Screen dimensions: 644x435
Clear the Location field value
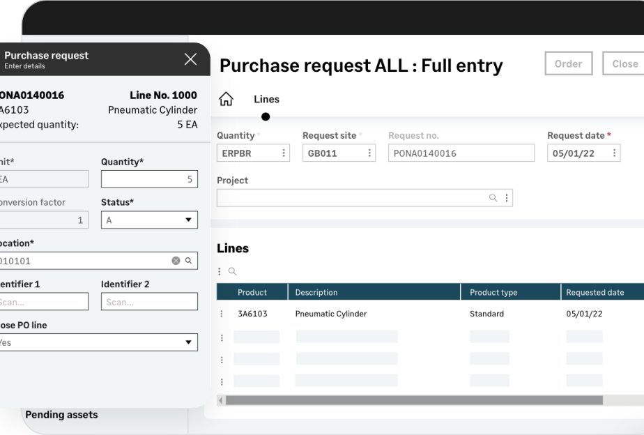click(176, 261)
